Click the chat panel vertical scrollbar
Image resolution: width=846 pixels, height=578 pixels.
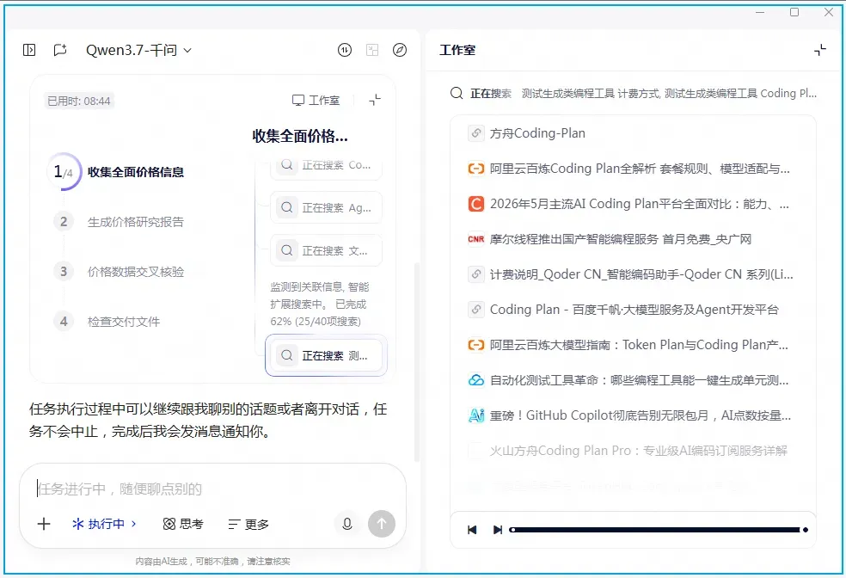tap(416, 361)
